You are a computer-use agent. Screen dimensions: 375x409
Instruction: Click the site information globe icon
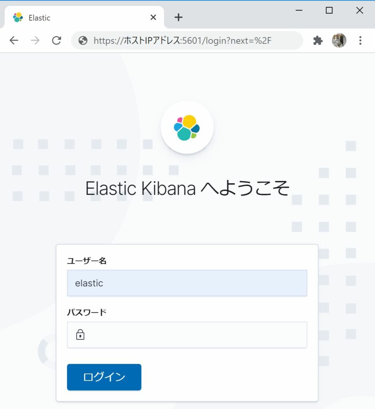pyautogui.click(x=82, y=40)
